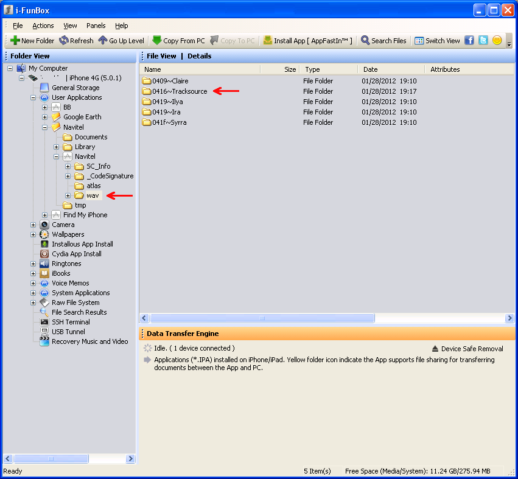Screen dimensions: 518x479
Task: Switch to the File View tab
Action: (x=161, y=56)
